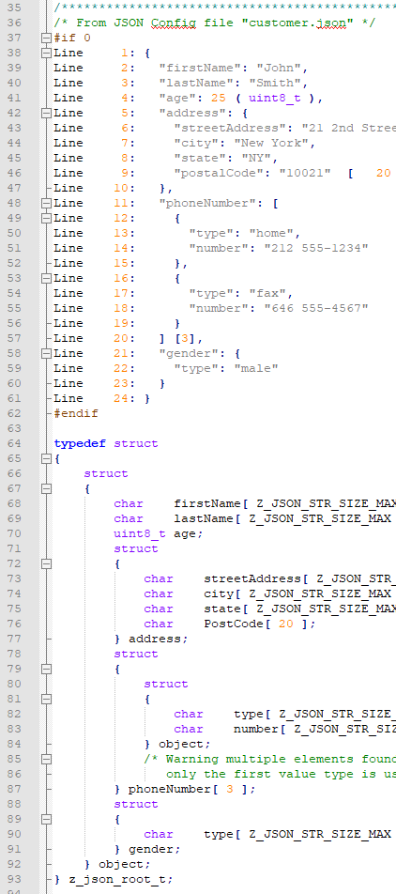Collapse the Warning comment fold on line 85
Image resolution: width=396 pixels, height=894 pixels.
pyautogui.click(x=46, y=759)
